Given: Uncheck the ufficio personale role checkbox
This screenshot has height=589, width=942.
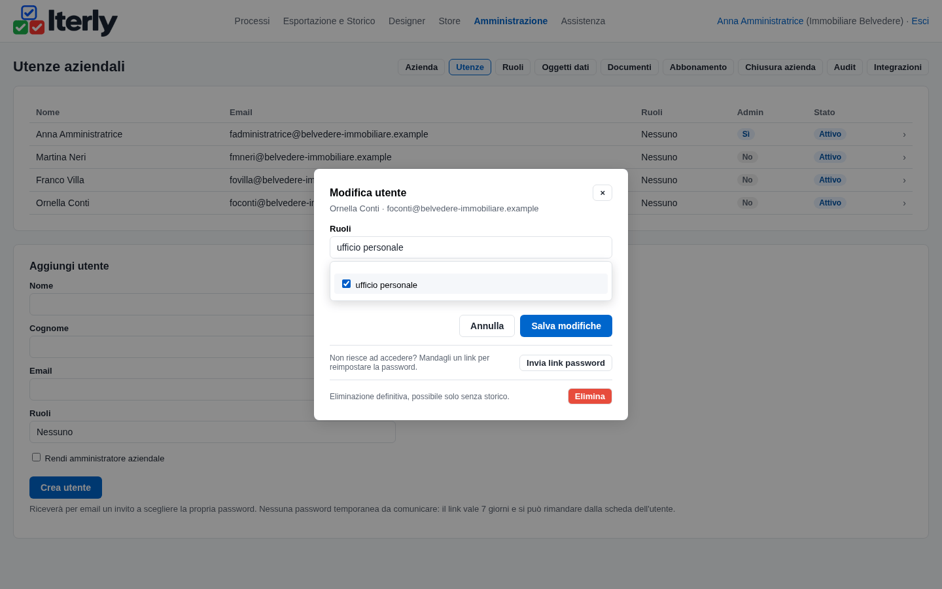Looking at the screenshot, I should tap(346, 284).
